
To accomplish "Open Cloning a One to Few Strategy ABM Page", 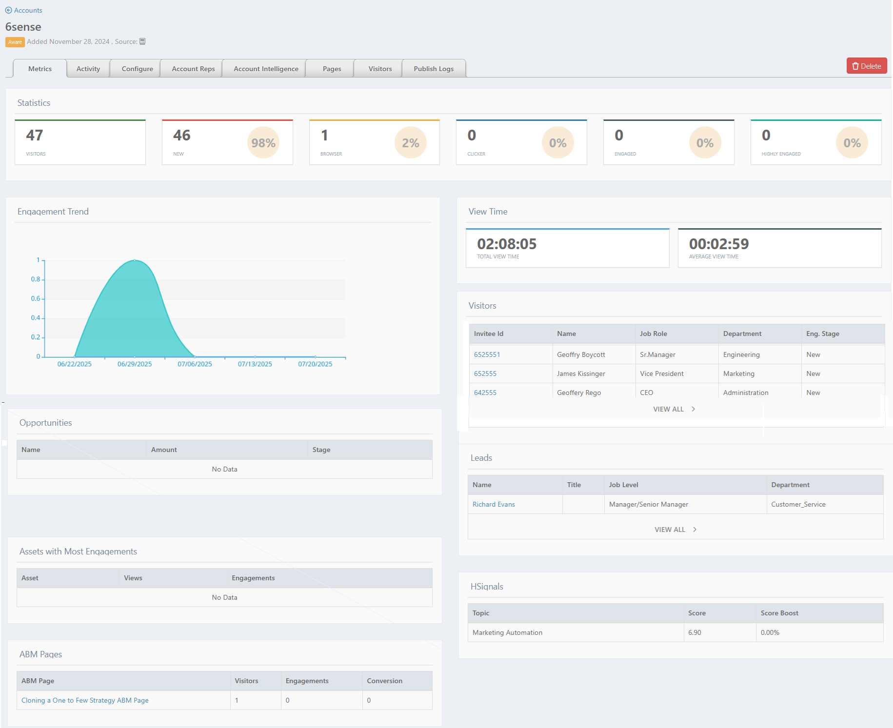I will pyautogui.click(x=85, y=700).
